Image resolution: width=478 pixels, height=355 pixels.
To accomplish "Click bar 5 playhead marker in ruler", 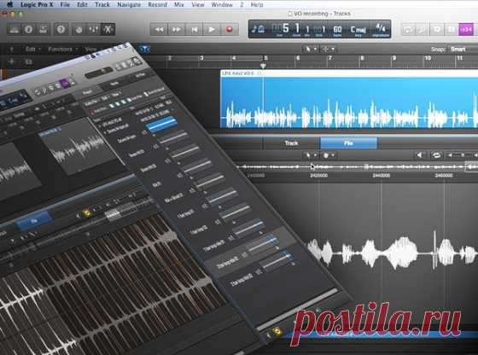I will coord(264,65).
